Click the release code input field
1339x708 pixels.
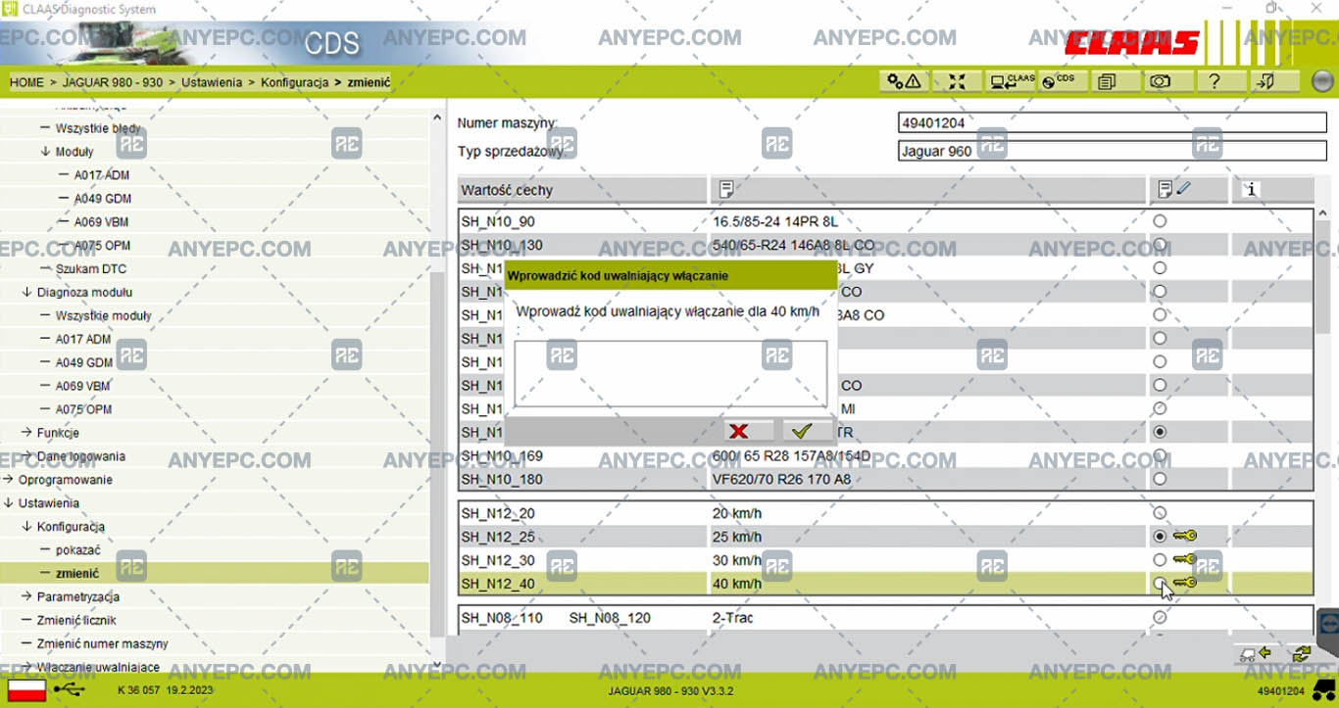click(671, 373)
